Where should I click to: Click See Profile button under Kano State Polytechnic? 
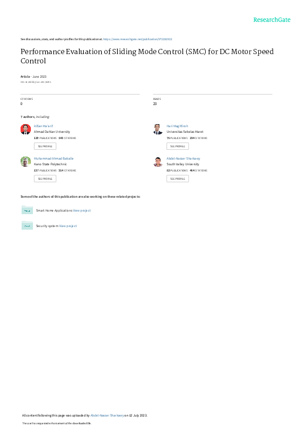45,179
